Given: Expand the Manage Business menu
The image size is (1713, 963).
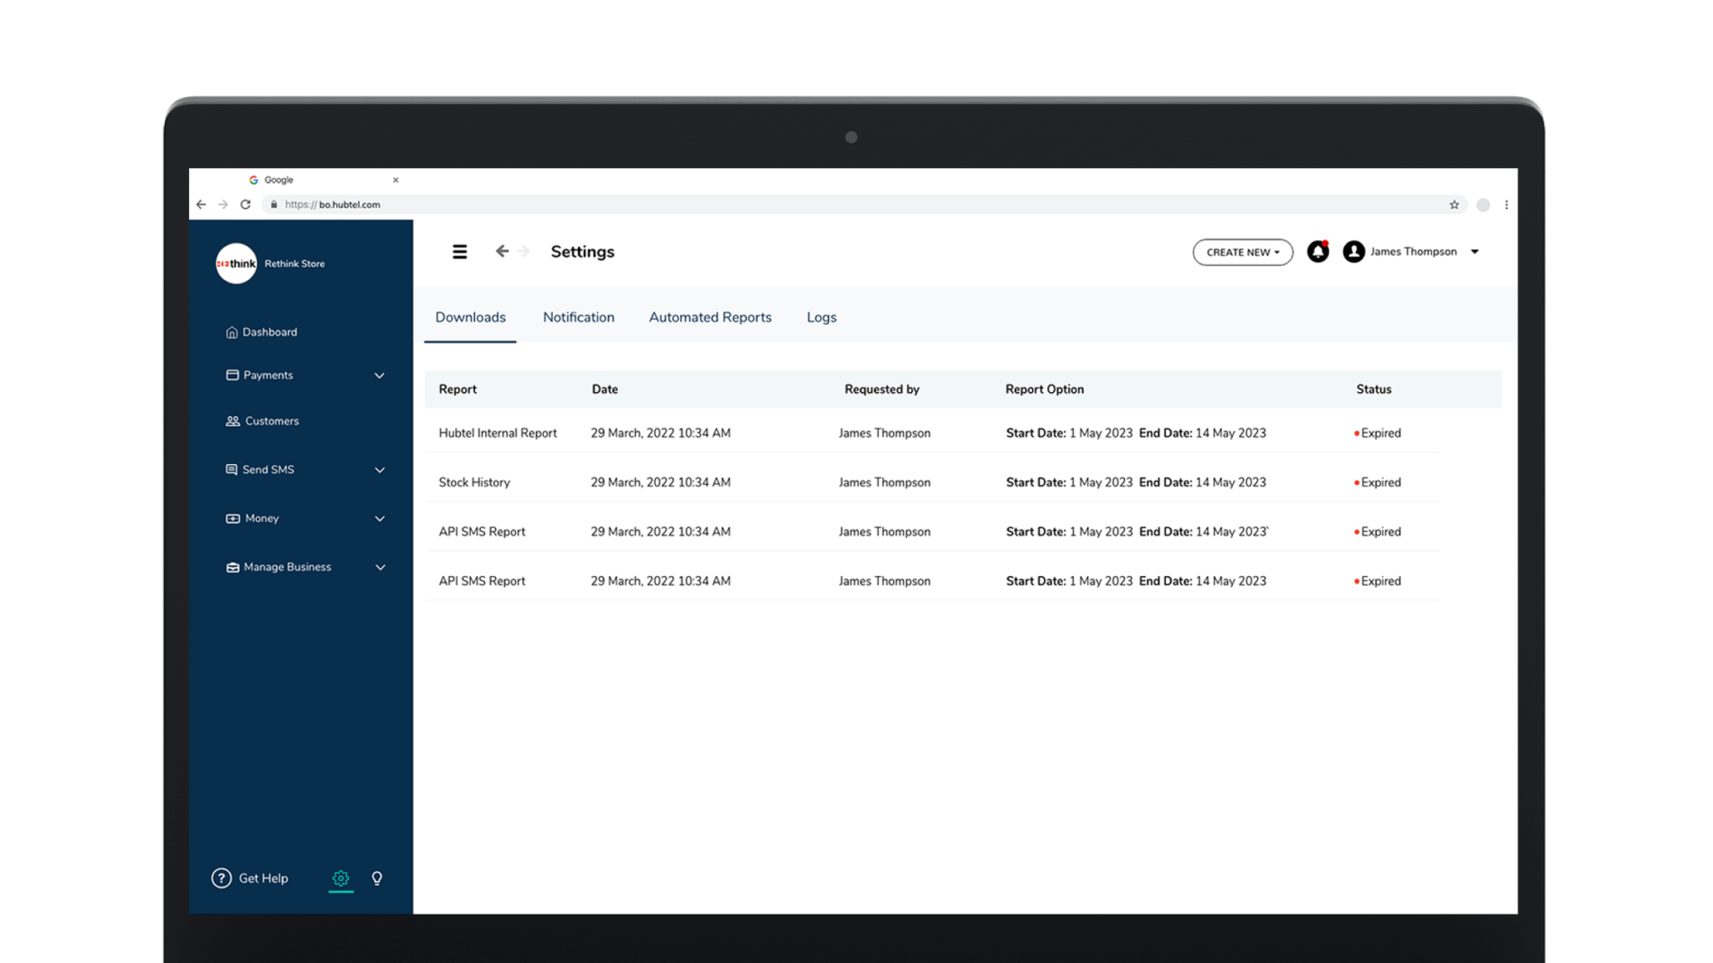Looking at the screenshot, I should click(381, 567).
